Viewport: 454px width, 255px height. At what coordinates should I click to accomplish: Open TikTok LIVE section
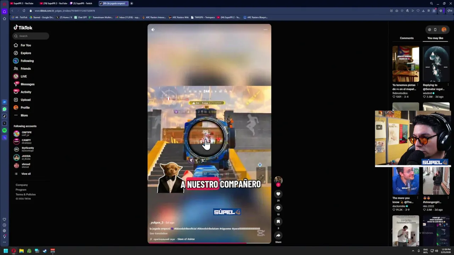coord(20,76)
